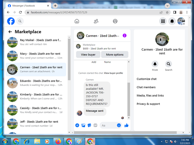Open Windows Explorer folder on taskbar
This screenshot has width=194, height=145.
pos(37,142)
